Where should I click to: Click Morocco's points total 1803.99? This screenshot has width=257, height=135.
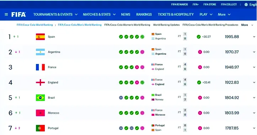tap(232, 113)
